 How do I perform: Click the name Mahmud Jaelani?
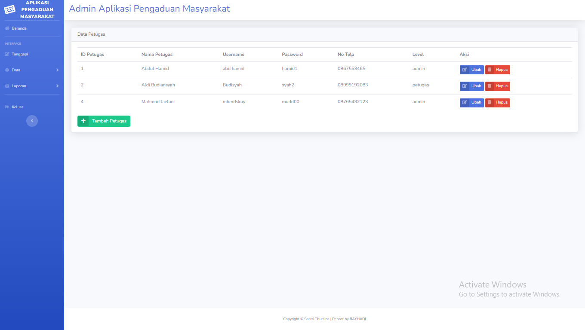click(158, 102)
